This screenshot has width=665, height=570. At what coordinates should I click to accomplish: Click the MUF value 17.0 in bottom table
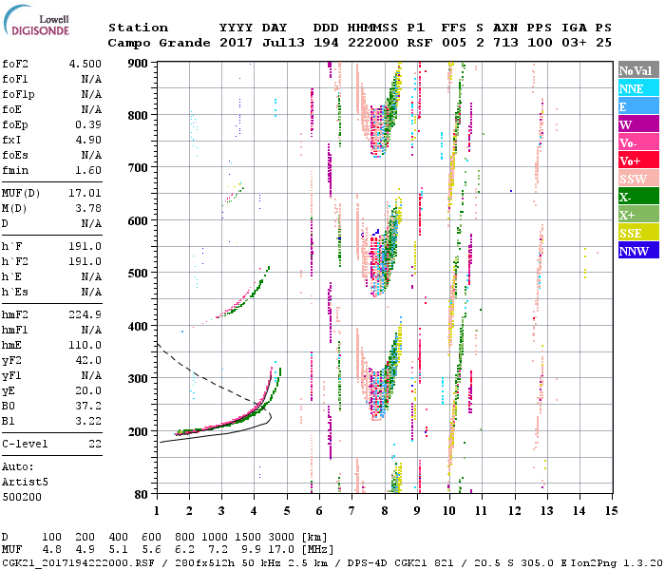point(281,550)
